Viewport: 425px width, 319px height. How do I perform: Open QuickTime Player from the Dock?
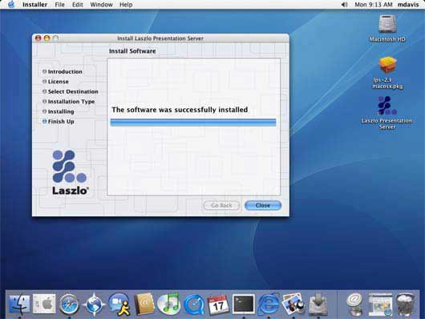pyautogui.click(x=194, y=305)
